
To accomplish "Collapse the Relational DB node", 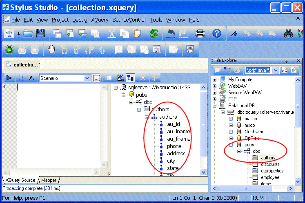I will (x=215, y=106).
